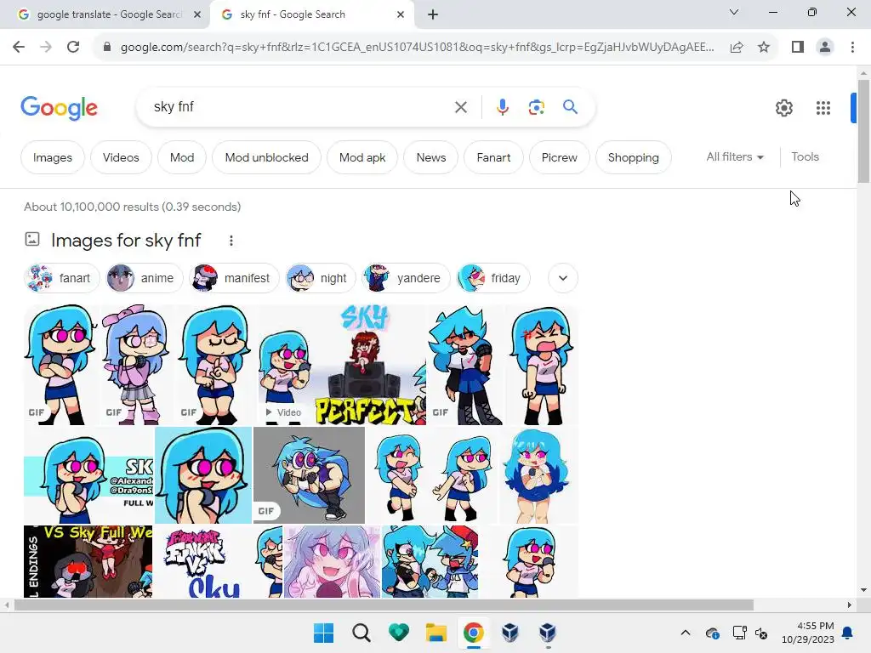Open Windows Start menu
The width and height of the screenshot is (871, 653).
pyautogui.click(x=324, y=633)
